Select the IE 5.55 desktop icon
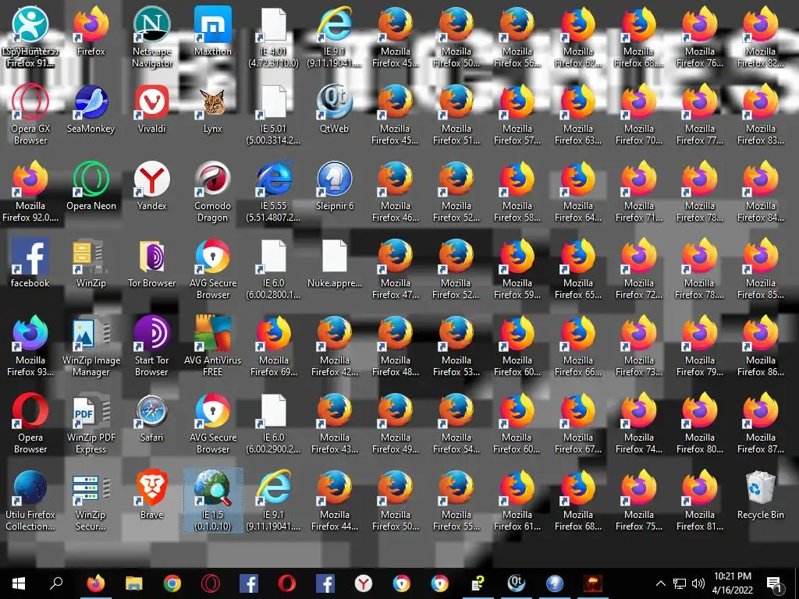 [274, 192]
